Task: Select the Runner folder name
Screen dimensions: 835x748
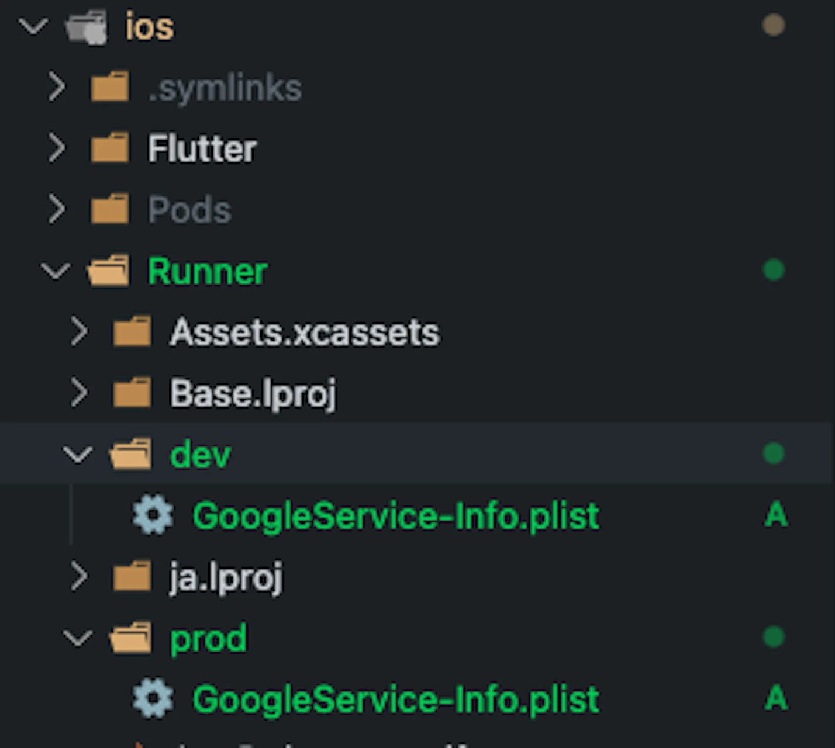Action: tap(208, 271)
